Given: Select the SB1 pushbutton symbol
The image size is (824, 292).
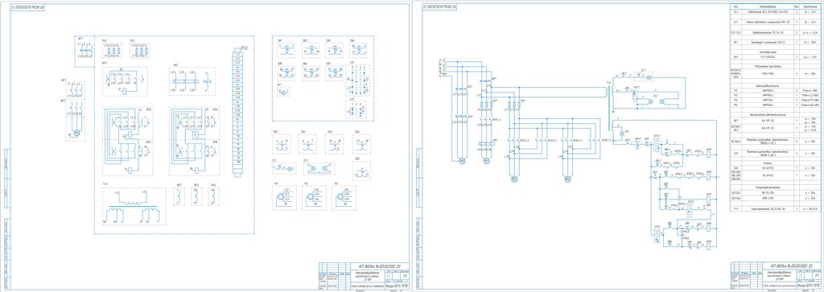Looking at the screenshot, I should pos(286,50).
